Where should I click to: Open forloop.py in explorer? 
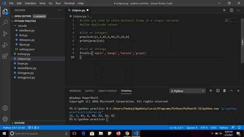coord(24,54)
